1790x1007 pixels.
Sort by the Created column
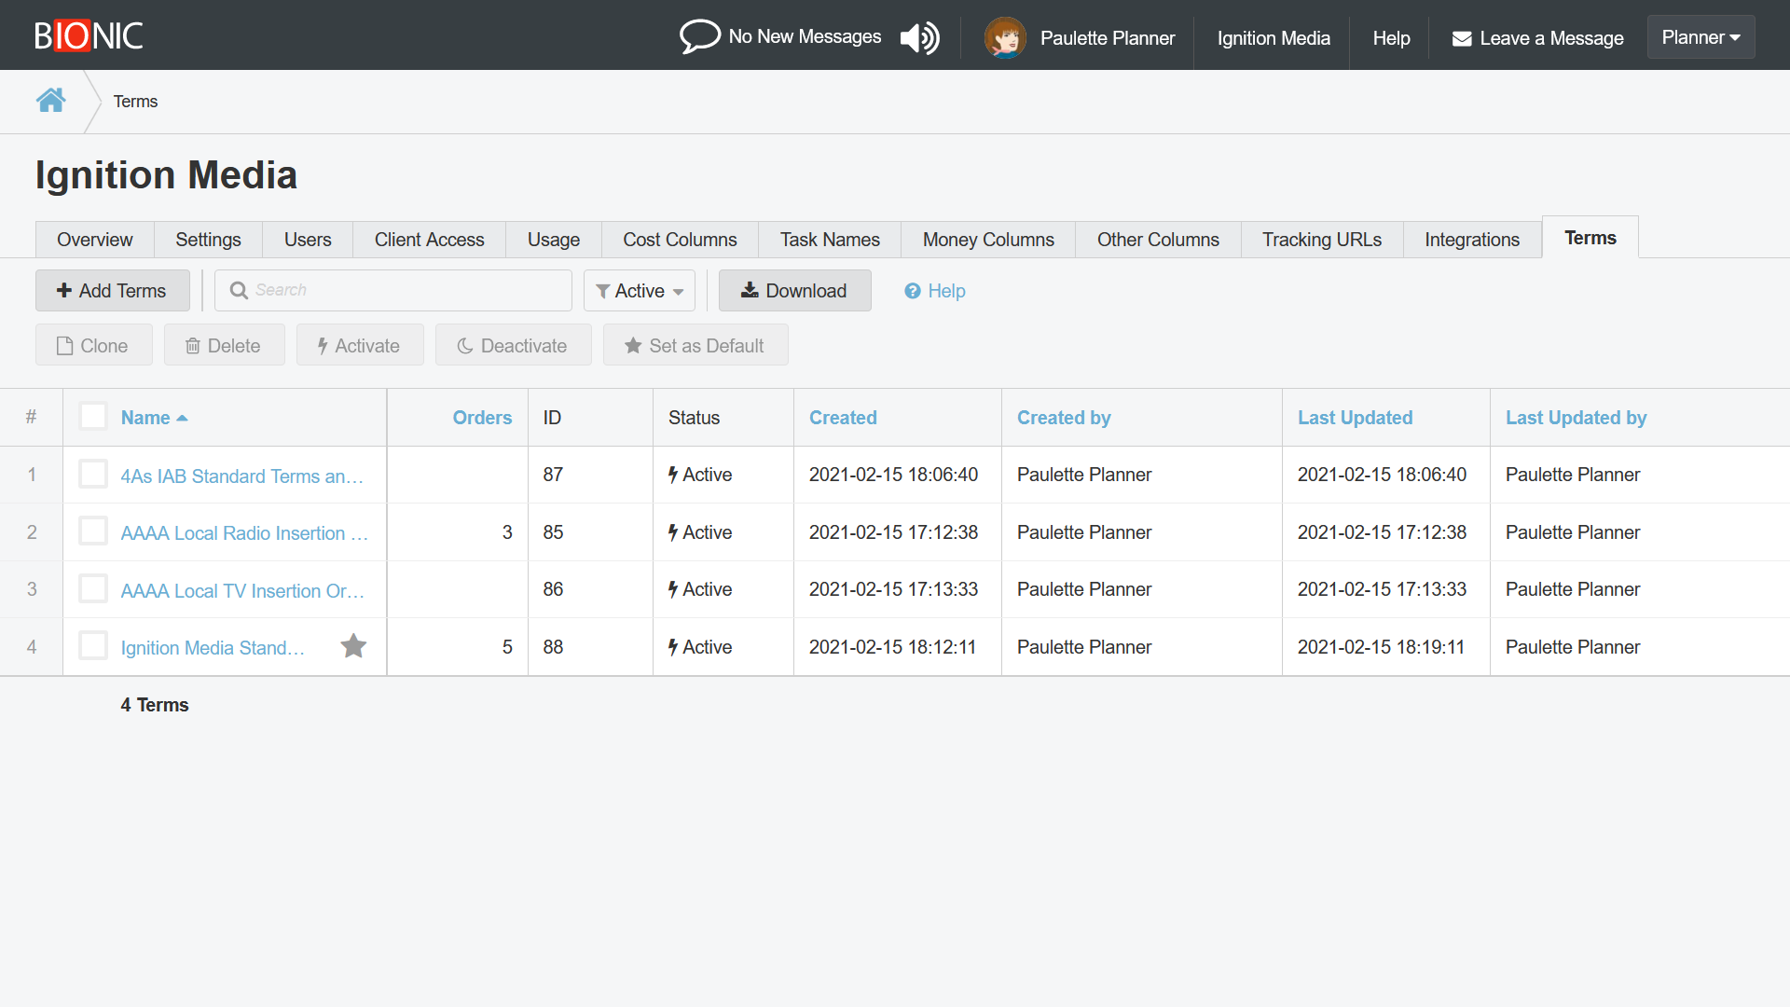coord(843,418)
